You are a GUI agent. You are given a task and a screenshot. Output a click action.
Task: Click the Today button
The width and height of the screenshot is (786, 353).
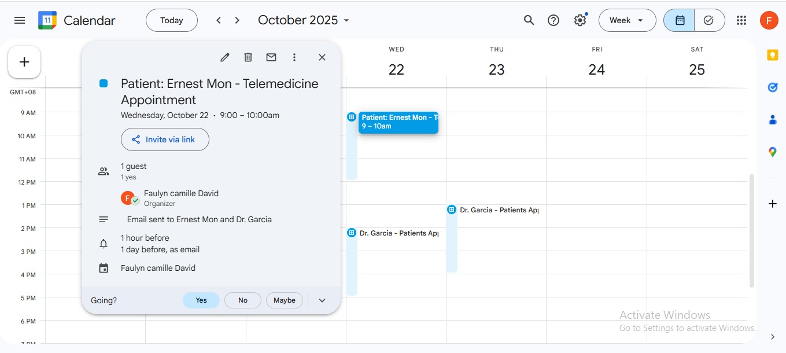point(172,20)
